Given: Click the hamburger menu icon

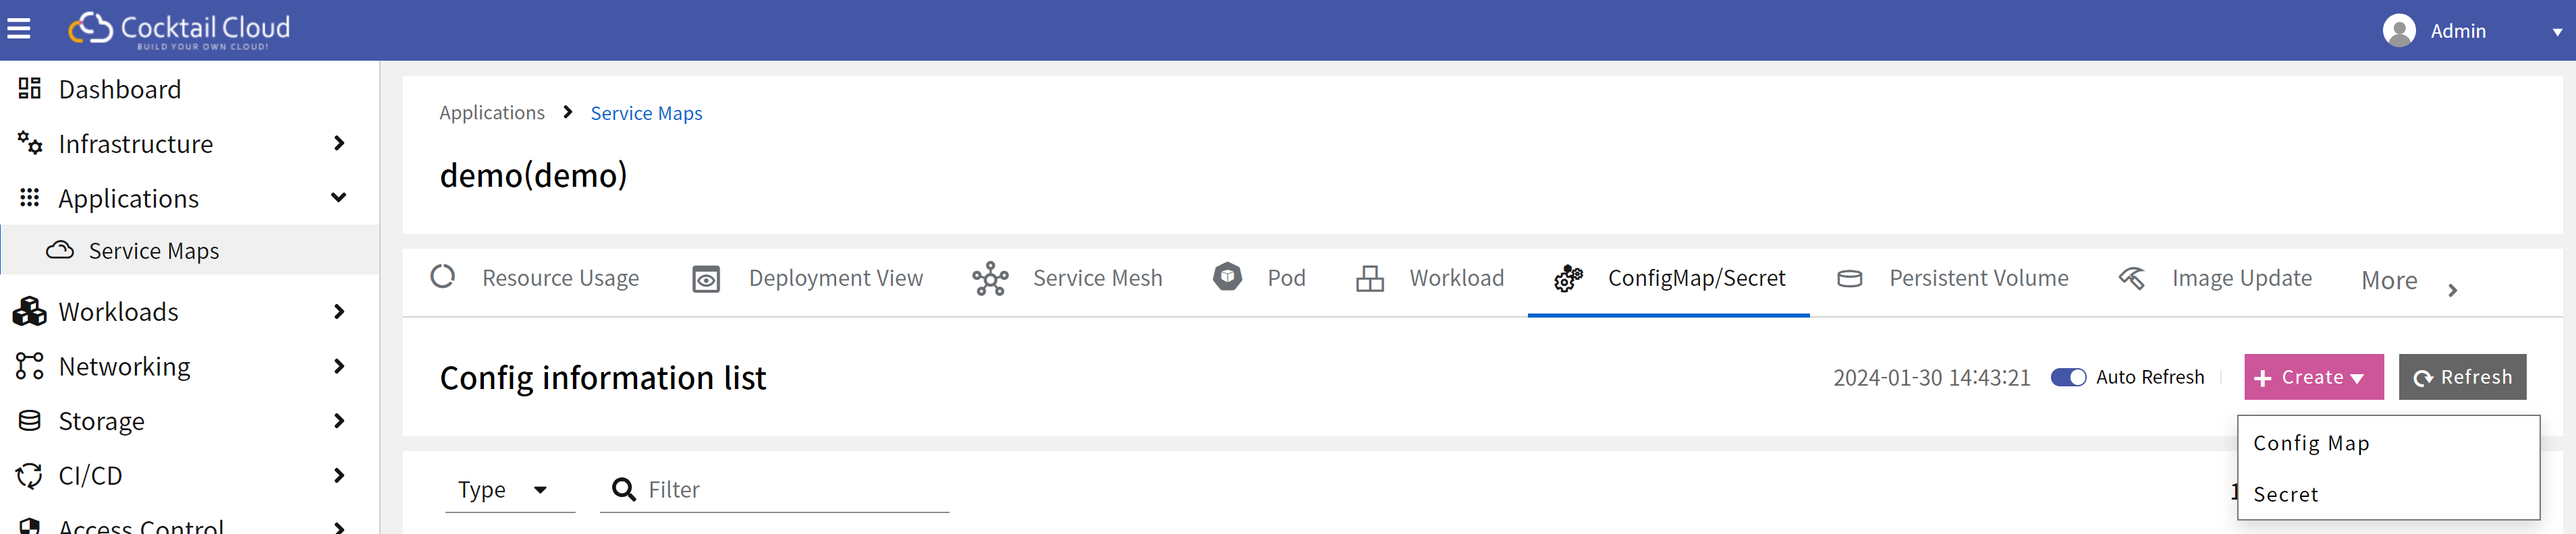Looking at the screenshot, I should [19, 29].
